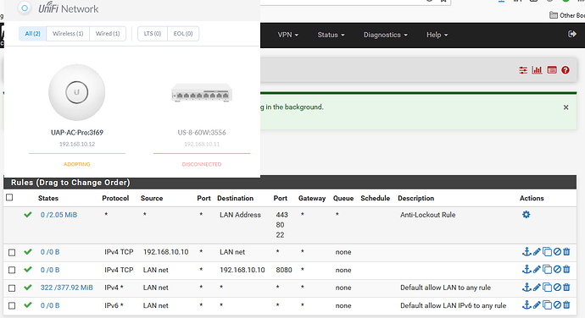Open the Diagnostics dropdown menu
585x318 pixels.
386,35
